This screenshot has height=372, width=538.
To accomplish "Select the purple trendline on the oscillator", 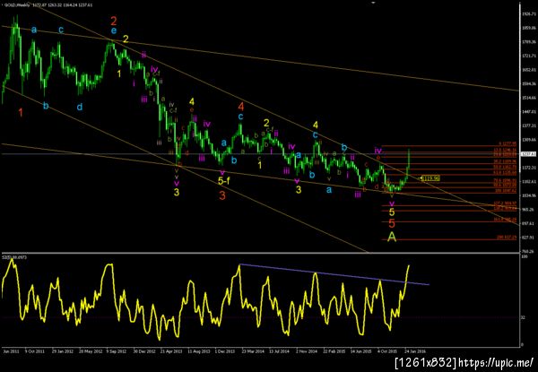I will 334,274.
